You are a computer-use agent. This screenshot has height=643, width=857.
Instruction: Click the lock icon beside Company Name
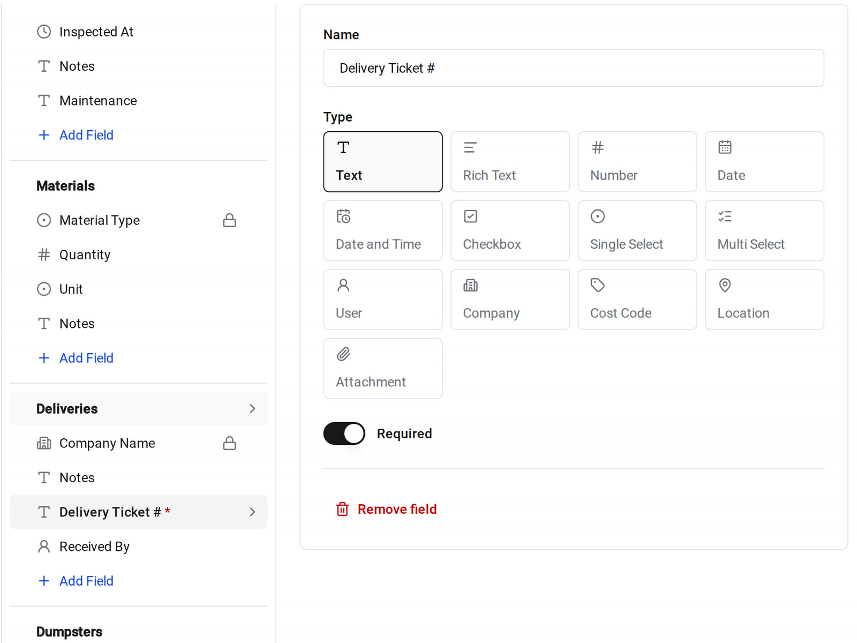230,443
